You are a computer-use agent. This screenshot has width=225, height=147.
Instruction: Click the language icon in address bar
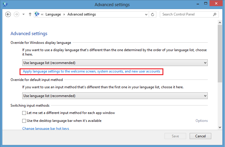click(x=37, y=14)
